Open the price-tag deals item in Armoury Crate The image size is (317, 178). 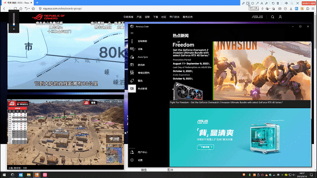coord(132,81)
